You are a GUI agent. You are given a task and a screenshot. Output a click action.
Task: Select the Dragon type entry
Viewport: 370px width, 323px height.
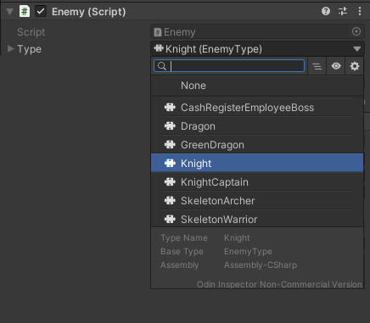point(257,126)
